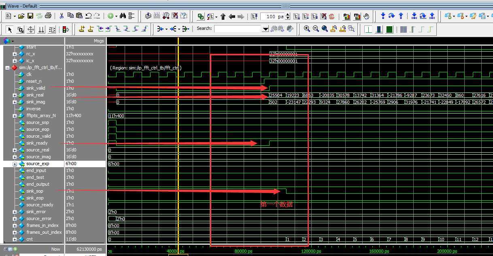Open the Search field dropdown arrow

pyautogui.click(x=266, y=29)
